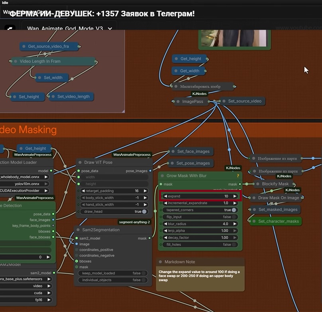Click the bboxes input port on Sam2Segmentation
The image size is (322, 312).
pyautogui.click(x=77, y=261)
